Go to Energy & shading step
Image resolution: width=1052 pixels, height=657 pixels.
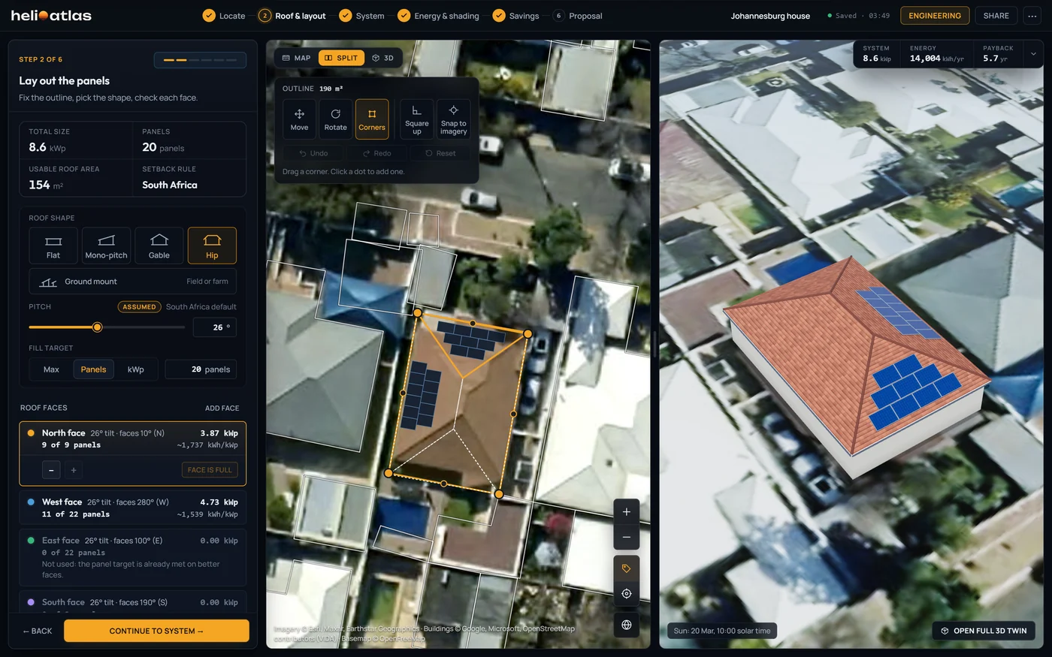coord(438,16)
